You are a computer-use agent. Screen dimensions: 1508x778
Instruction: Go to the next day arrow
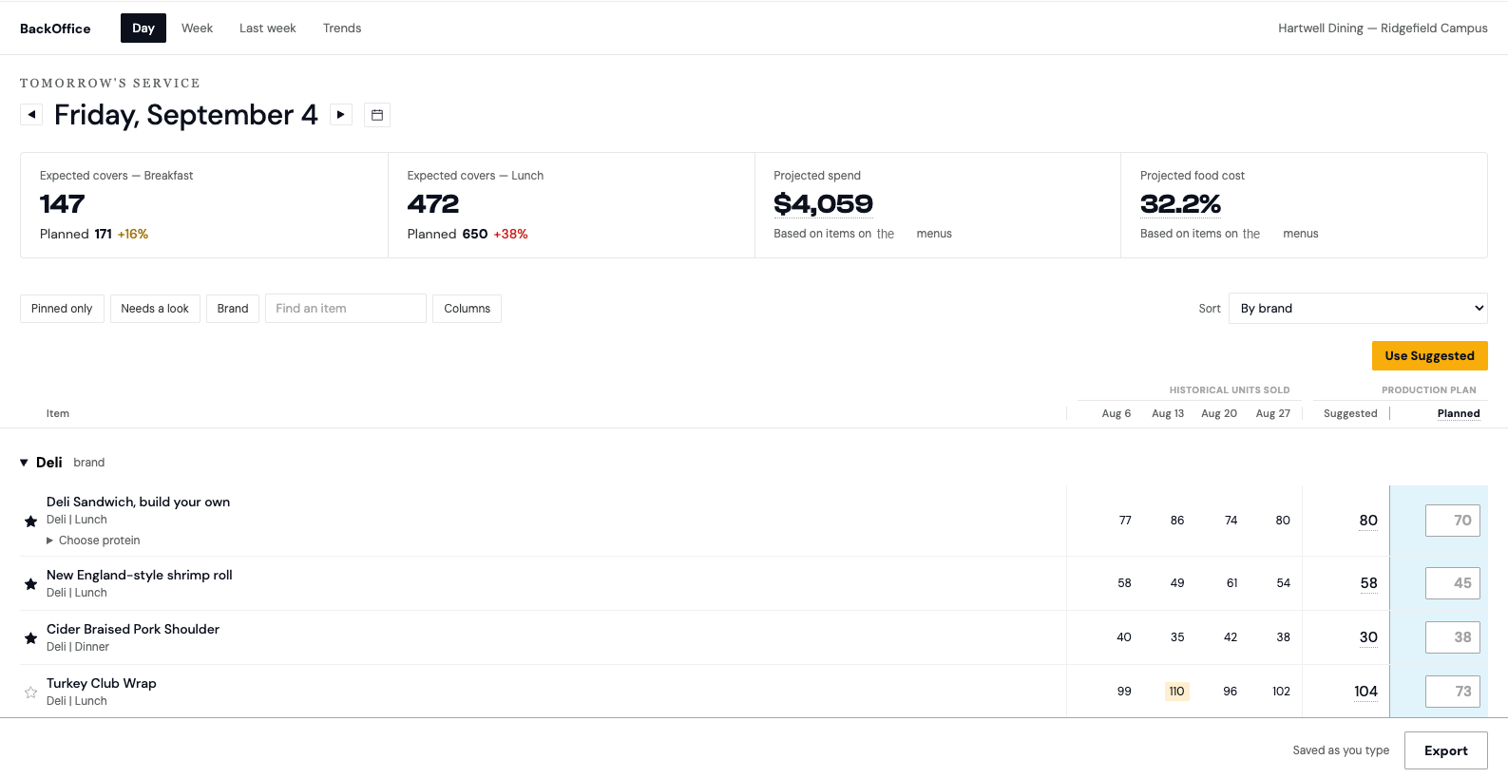coord(341,115)
